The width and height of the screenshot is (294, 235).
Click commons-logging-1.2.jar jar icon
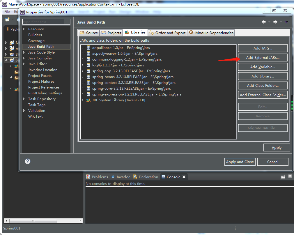[88, 59]
